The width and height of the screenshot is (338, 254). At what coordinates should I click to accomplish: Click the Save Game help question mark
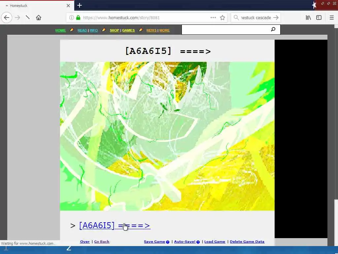(x=168, y=242)
